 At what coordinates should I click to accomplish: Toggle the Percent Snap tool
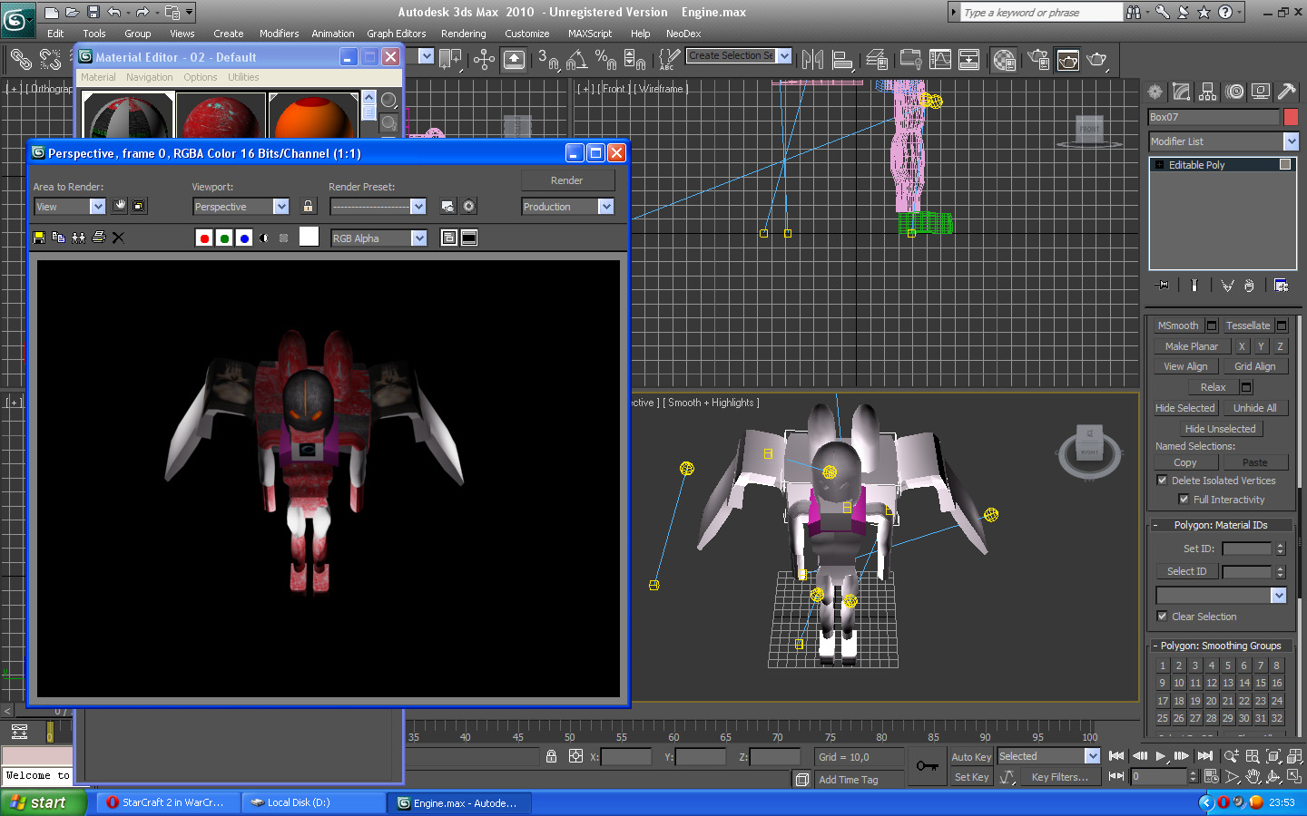(x=605, y=60)
